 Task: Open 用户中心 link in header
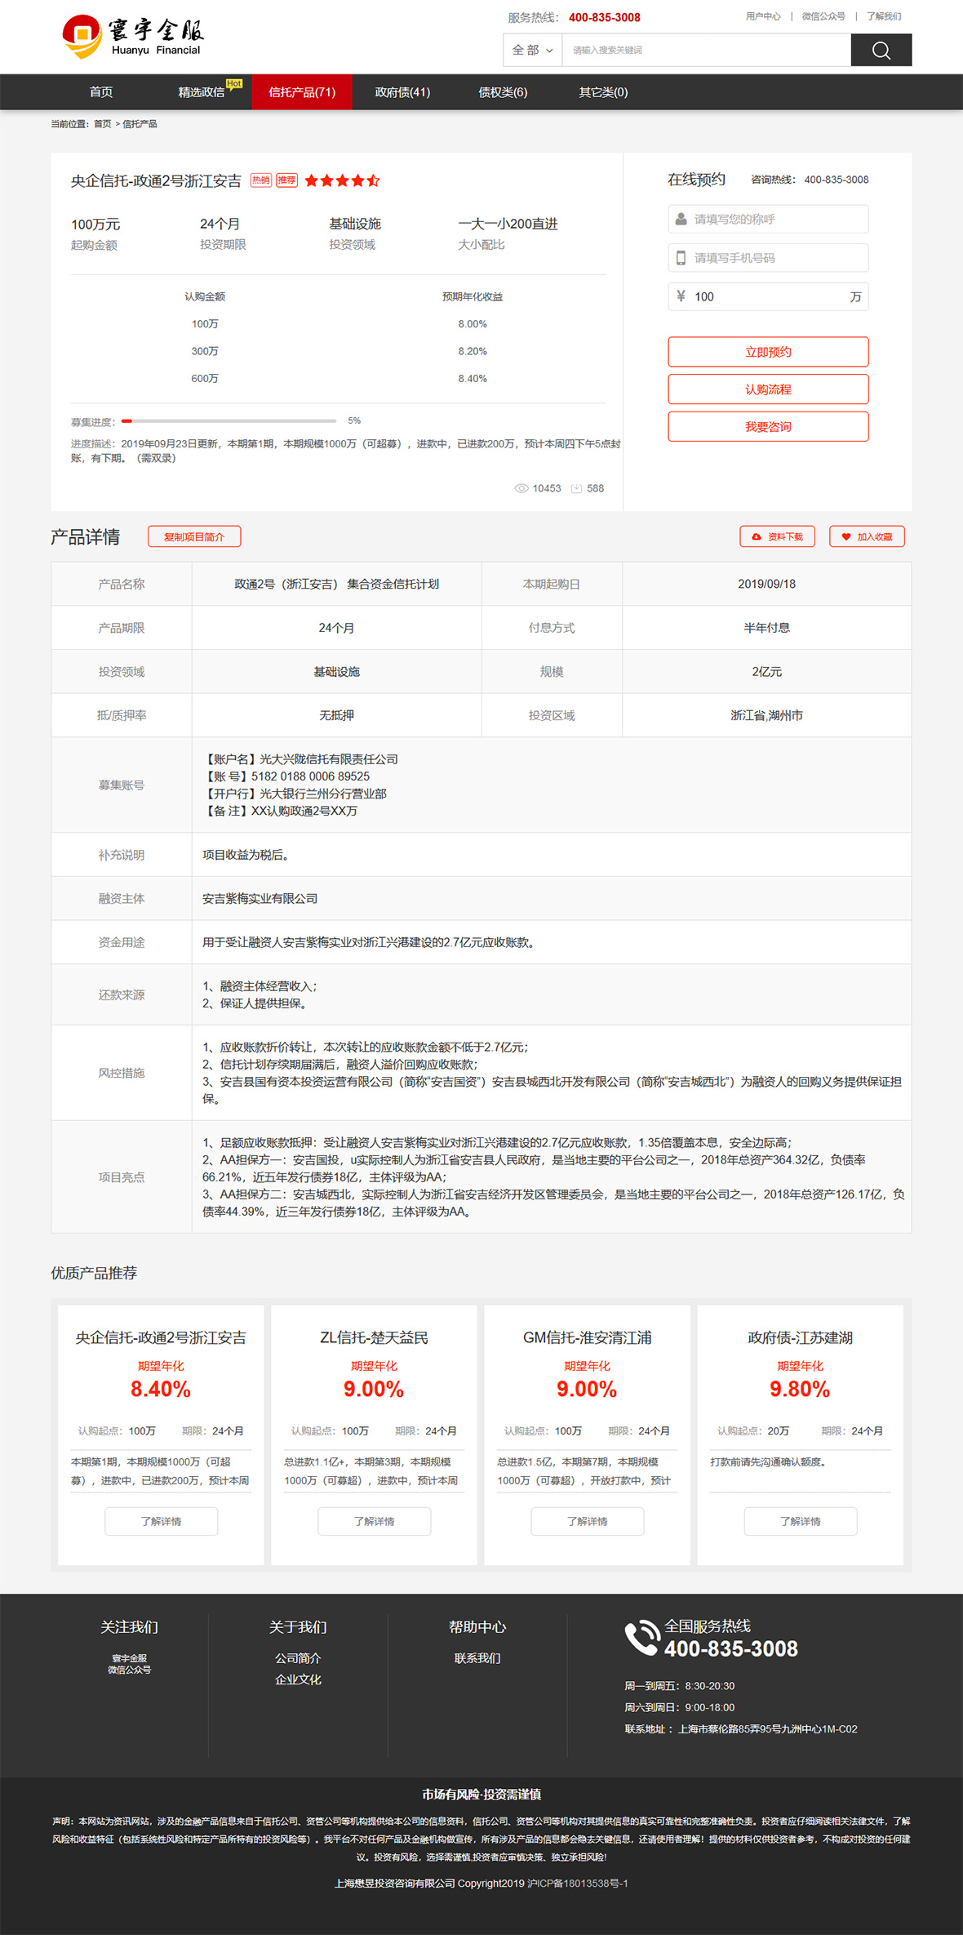click(x=763, y=16)
